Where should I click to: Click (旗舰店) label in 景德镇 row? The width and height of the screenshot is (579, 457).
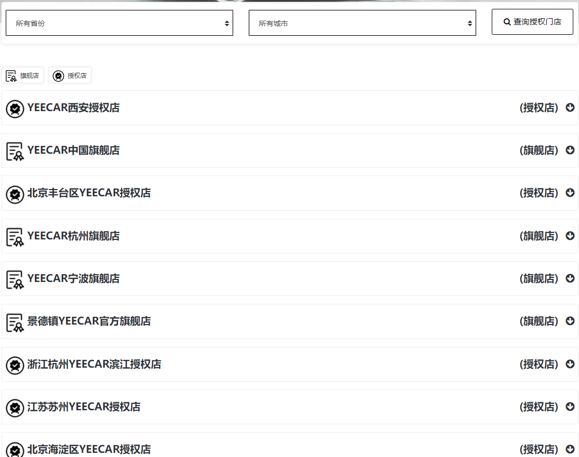click(x=538, y=321)
